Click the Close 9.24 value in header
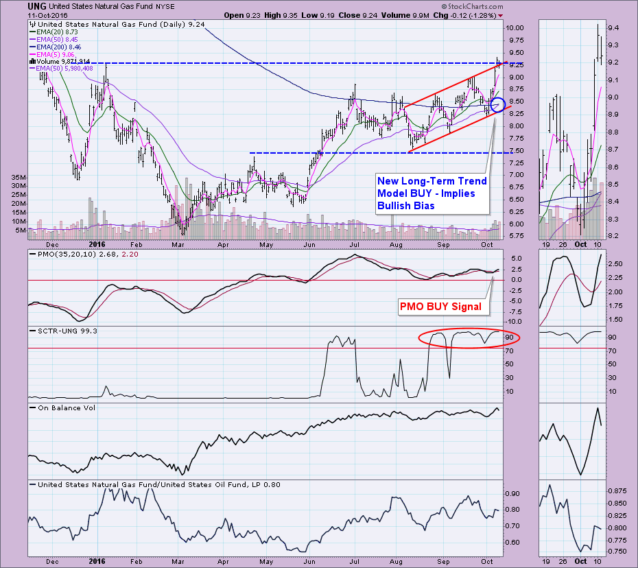 tap(357, 16)
